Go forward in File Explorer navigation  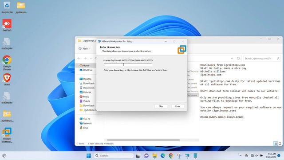85,58
